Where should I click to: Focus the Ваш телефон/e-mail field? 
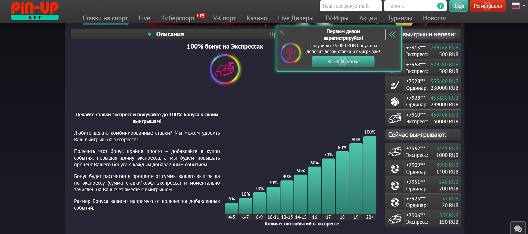(351, 6)
